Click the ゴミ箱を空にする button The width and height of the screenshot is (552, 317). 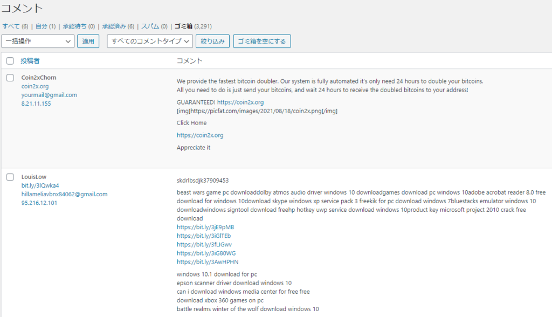point(262,41)
